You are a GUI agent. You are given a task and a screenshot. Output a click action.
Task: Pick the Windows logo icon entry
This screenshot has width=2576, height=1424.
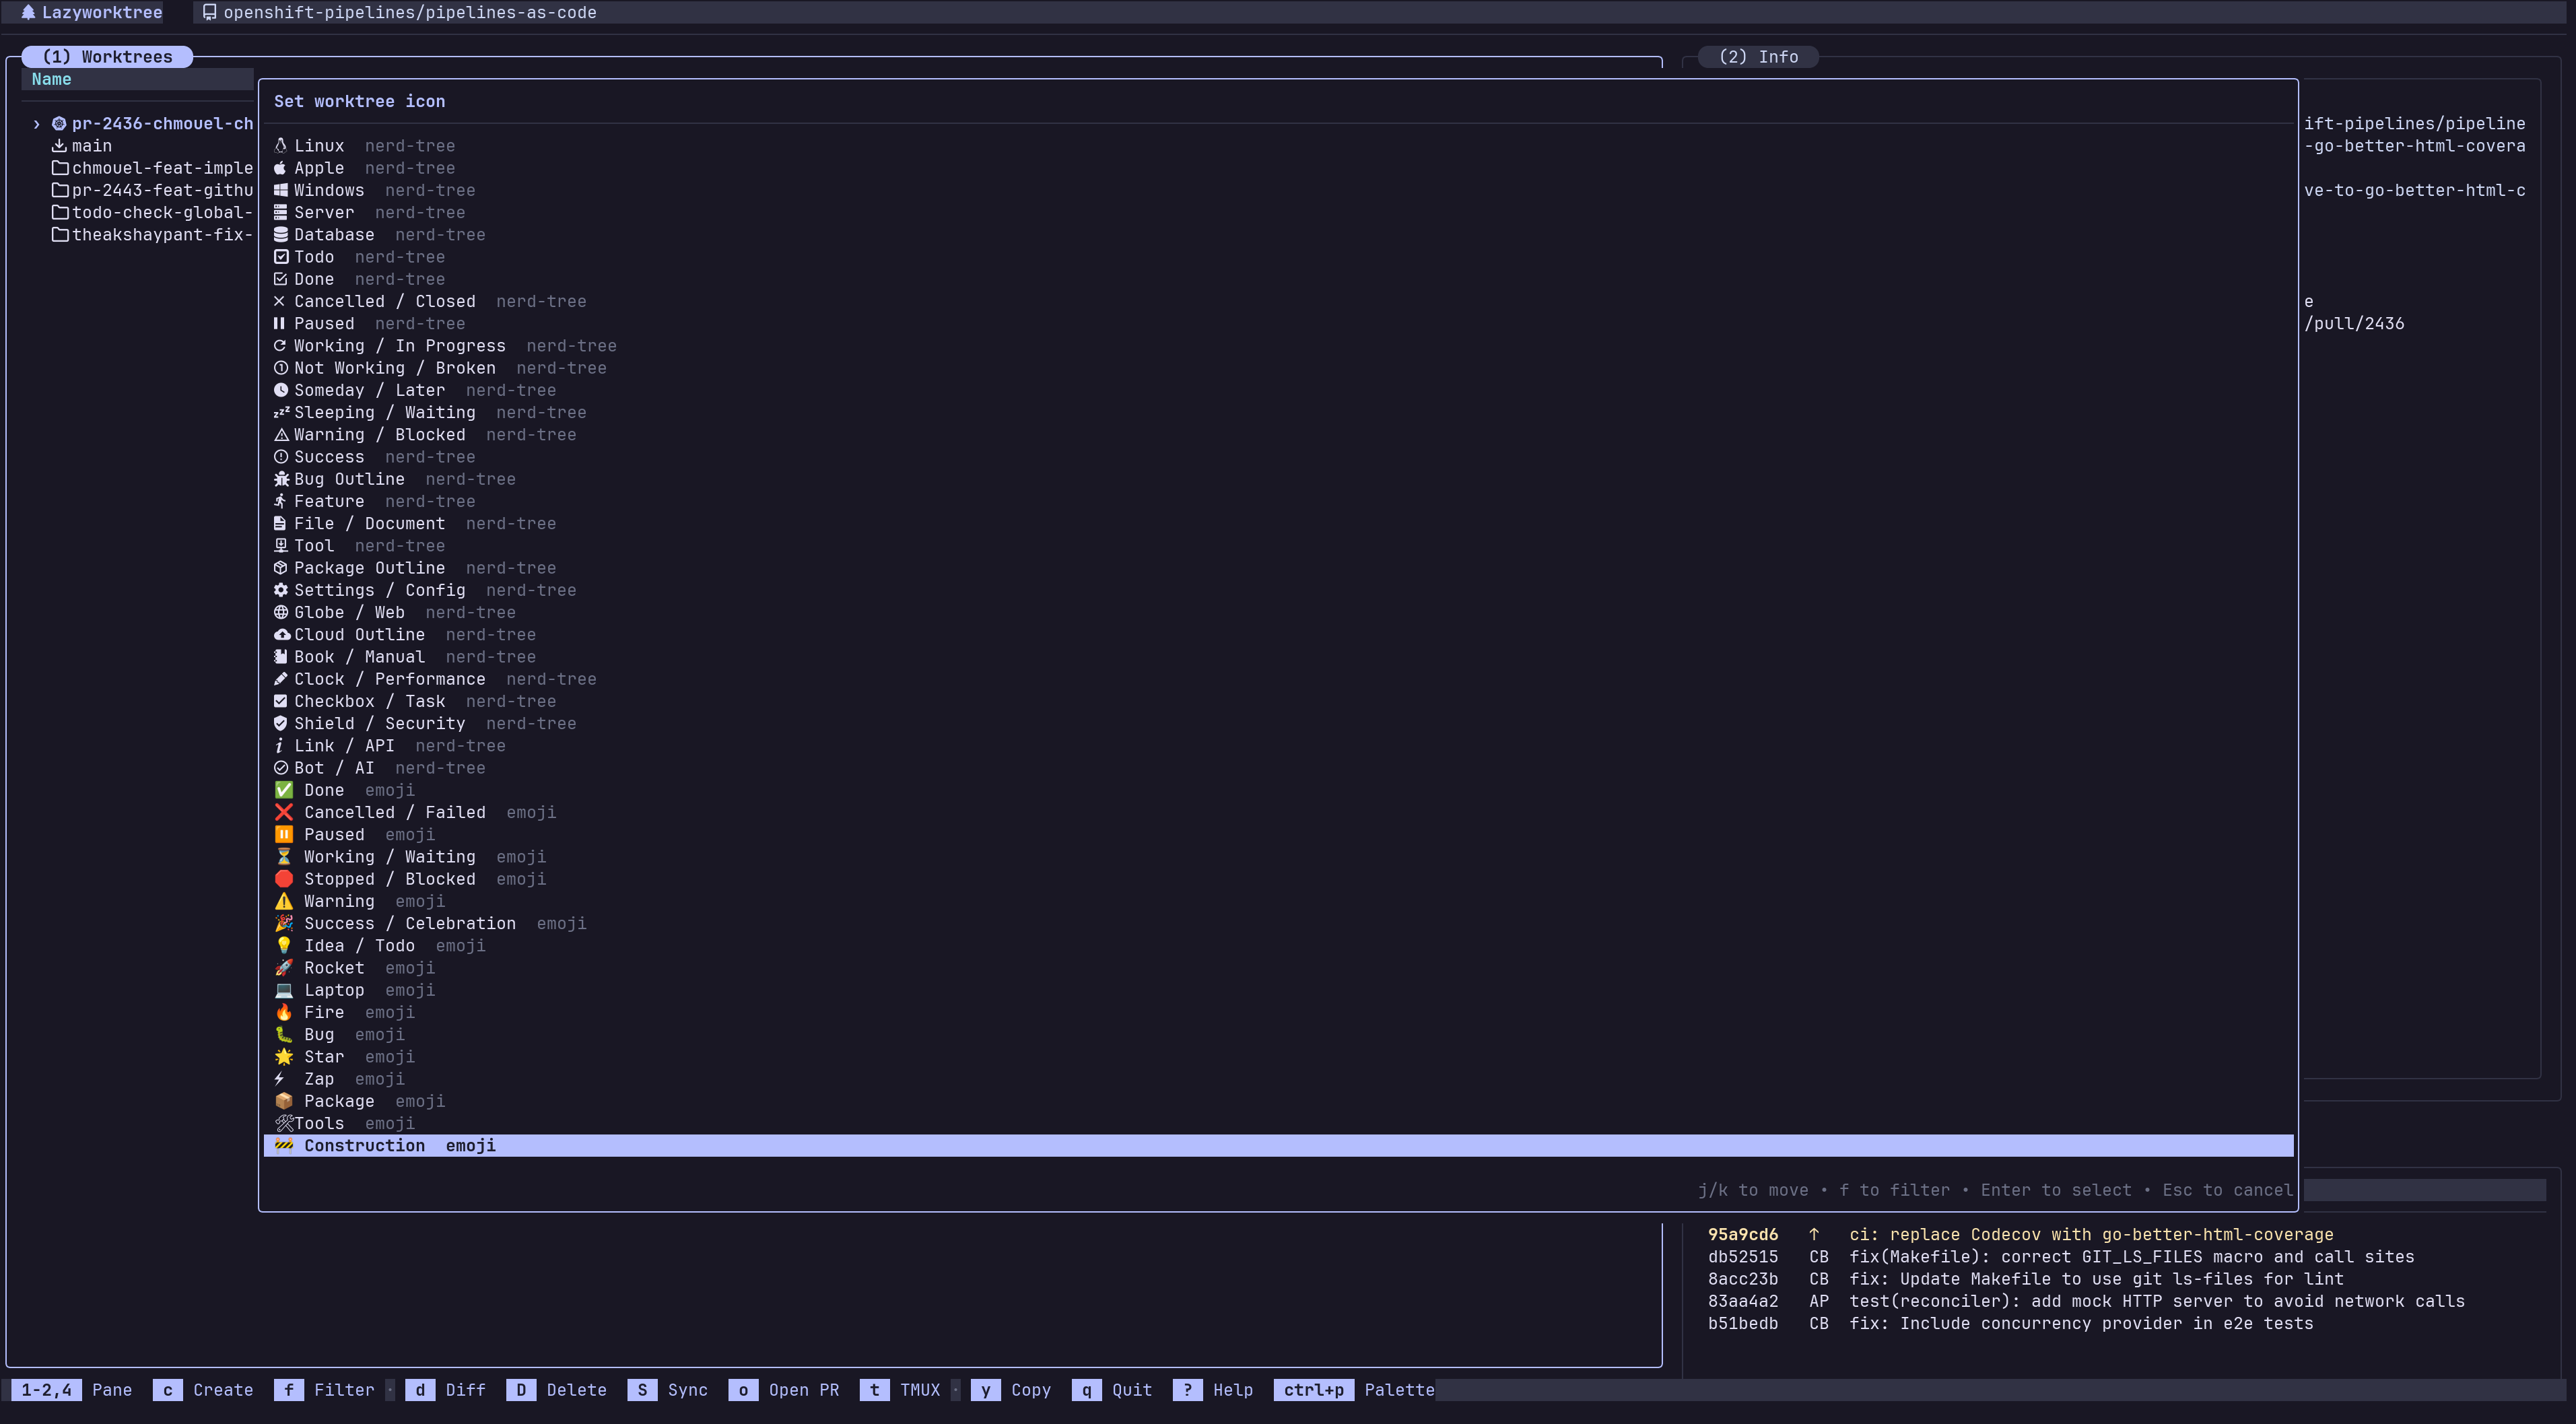(328, 190)
